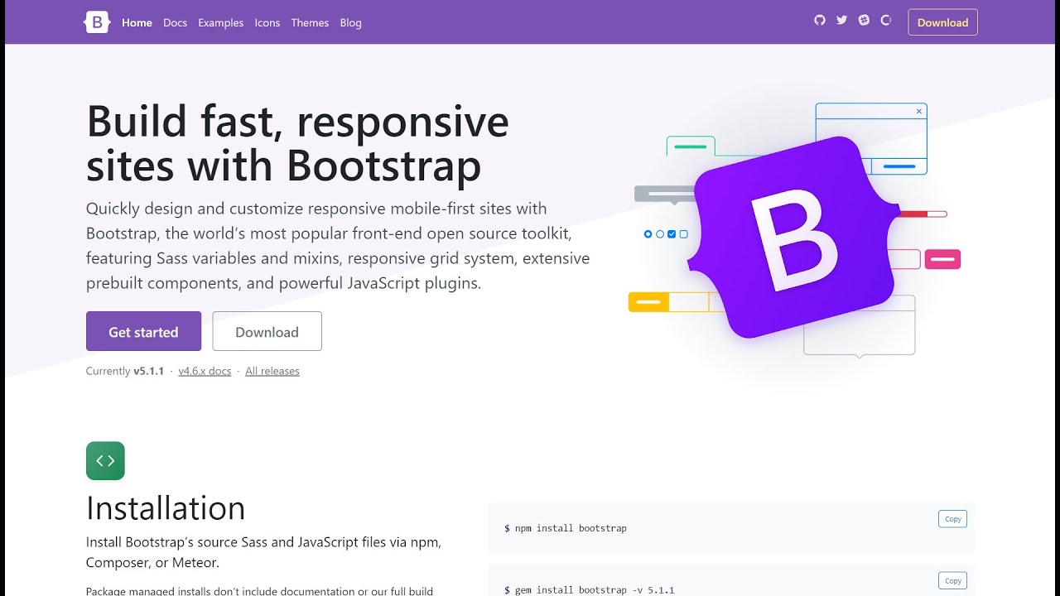Open the Icons nav item
The image size is (1060, 596).
coord(267,22)
